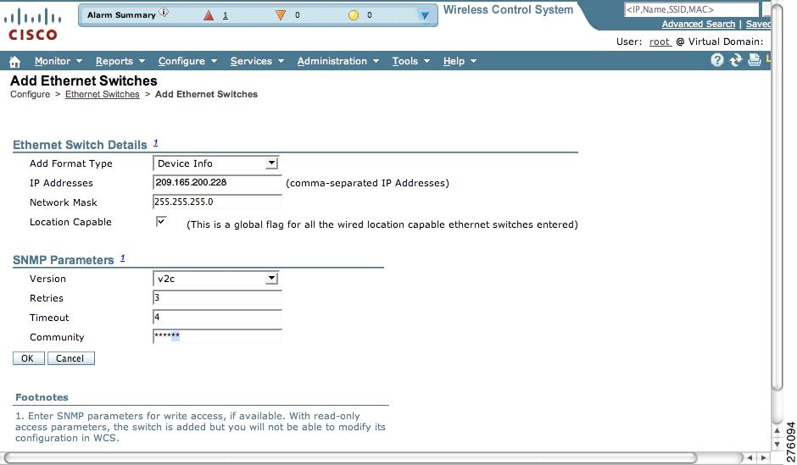The image size is (797, 465).
Task: Click the major orange alarm triangle
Action: (x=280, y=15)
